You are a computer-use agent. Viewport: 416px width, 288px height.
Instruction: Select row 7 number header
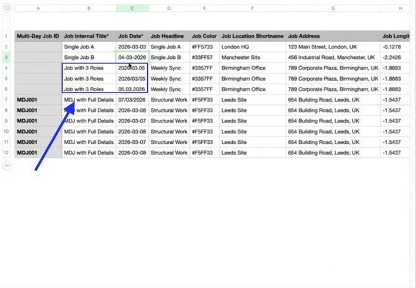click(7, 100)
